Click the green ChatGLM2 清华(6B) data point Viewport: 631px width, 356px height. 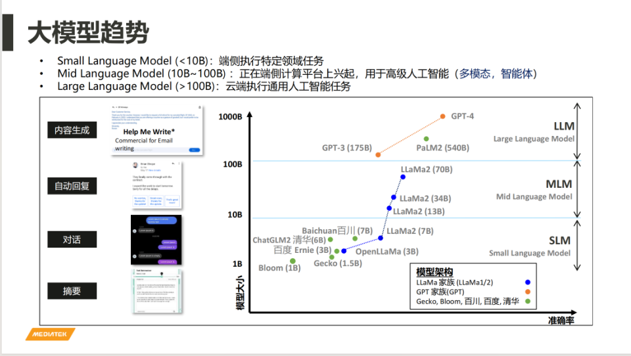click(x=331, y=239)
